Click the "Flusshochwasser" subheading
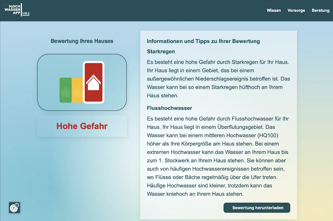Screen dimensions: 333x221 tap(169, 108)
